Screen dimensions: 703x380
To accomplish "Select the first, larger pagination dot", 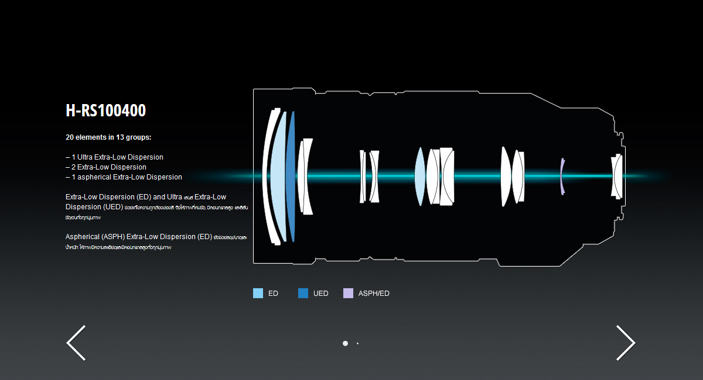I will tap(345, 343).
